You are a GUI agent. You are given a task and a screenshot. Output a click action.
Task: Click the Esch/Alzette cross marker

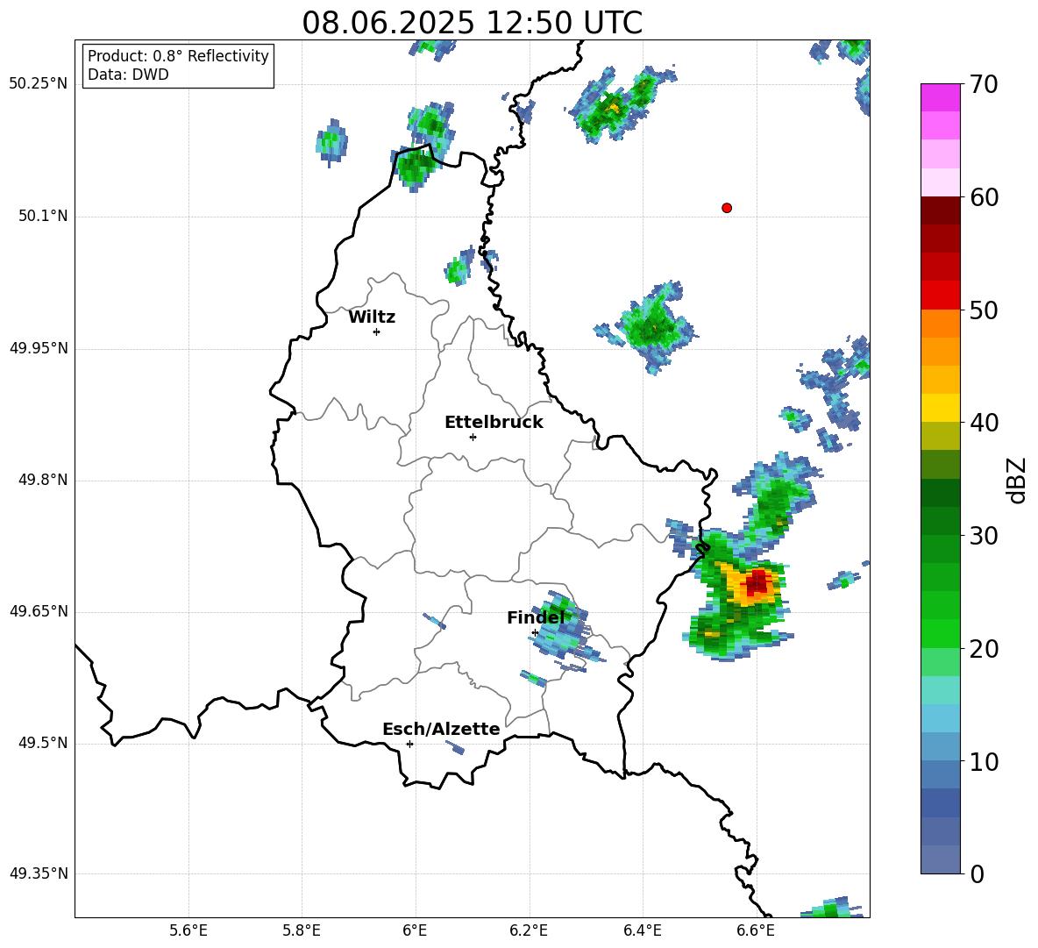pos(409,744)
